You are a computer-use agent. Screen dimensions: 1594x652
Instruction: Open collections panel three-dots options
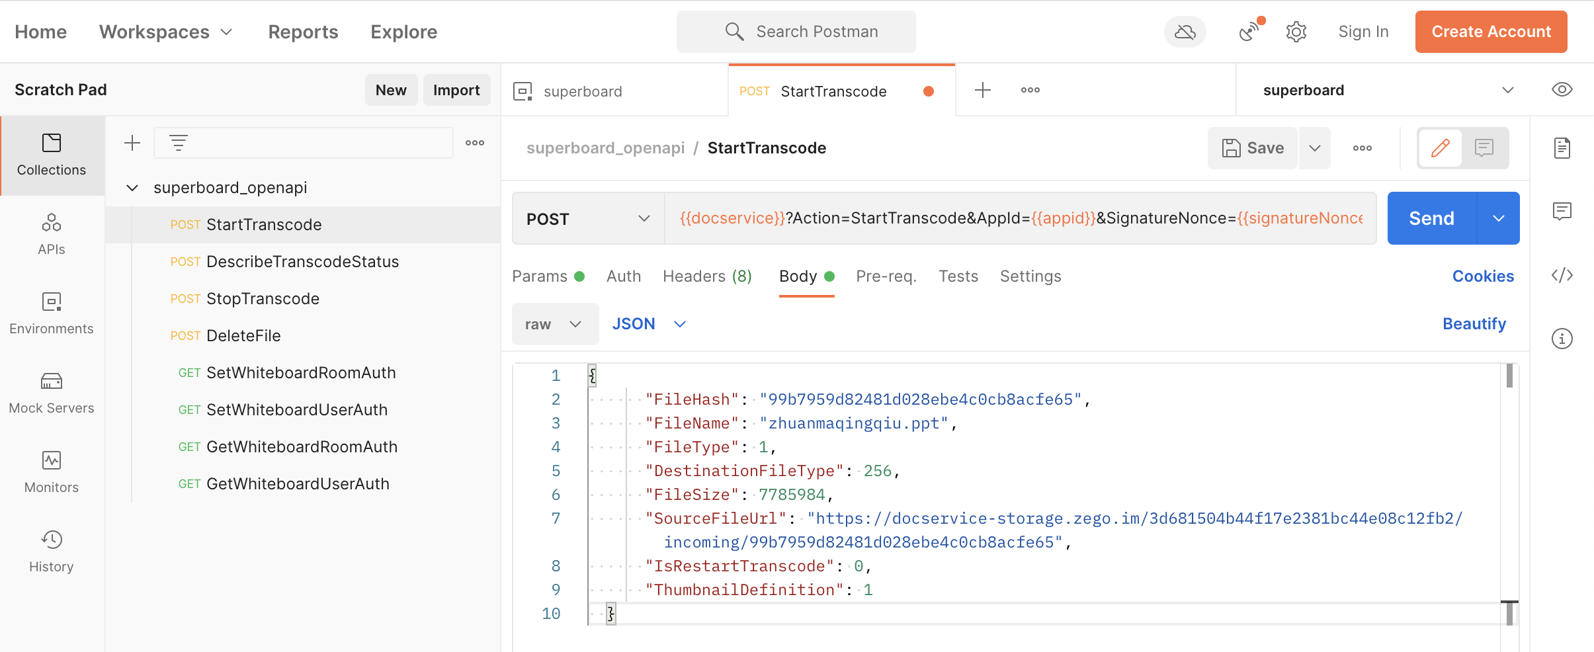pyautogui.click(x=475, y=143)
